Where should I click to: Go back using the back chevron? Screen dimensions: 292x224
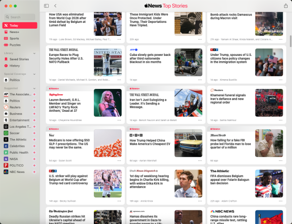click(x=55, y=6)
